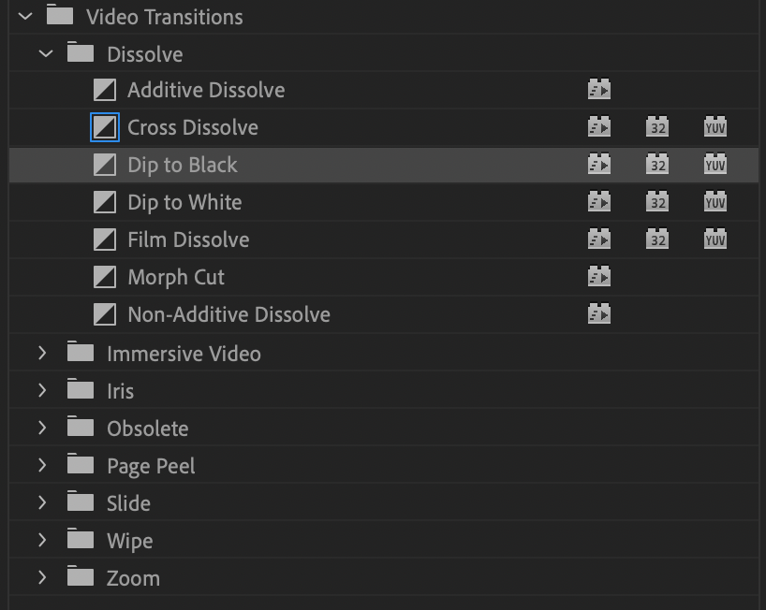Click the Morph Cut transition icon
766x610 pixels.
[105, 277]
